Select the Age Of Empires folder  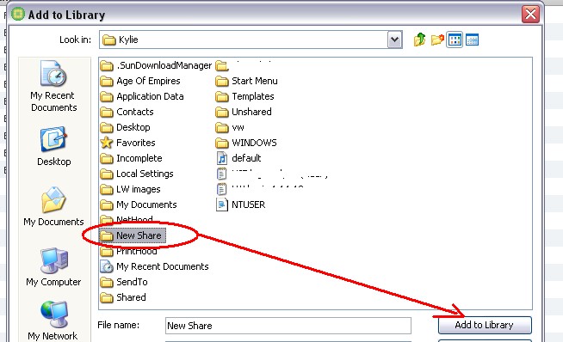pyautogui.click(x=140, y=81)
